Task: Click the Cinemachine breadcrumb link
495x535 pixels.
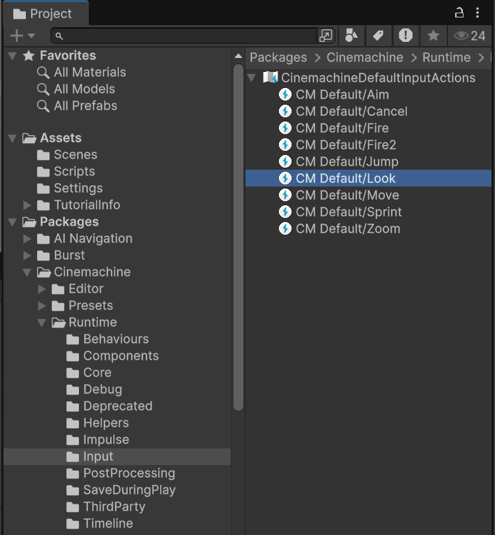Action: coord(364,57)
